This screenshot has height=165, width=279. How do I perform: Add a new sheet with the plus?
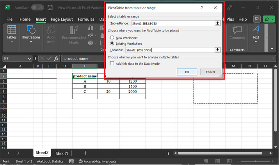85,153
